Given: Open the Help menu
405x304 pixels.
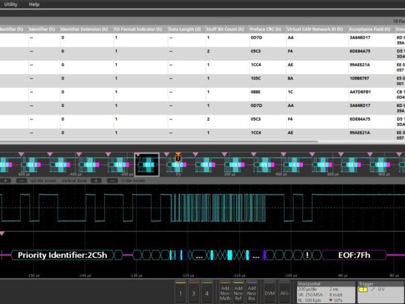Looking at the screenshot, I should [x=33, y=4].
